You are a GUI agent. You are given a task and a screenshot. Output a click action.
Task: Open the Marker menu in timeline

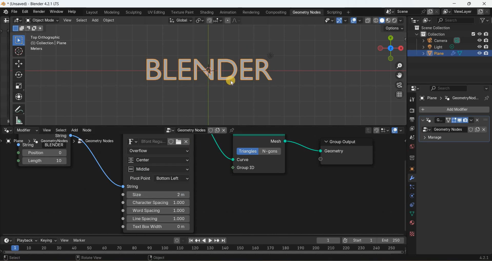coord(79,240)
